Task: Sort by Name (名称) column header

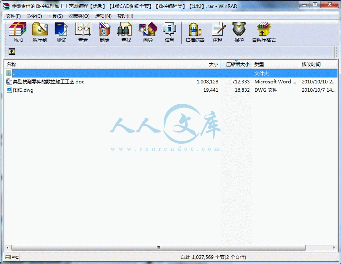Action: 97,65
